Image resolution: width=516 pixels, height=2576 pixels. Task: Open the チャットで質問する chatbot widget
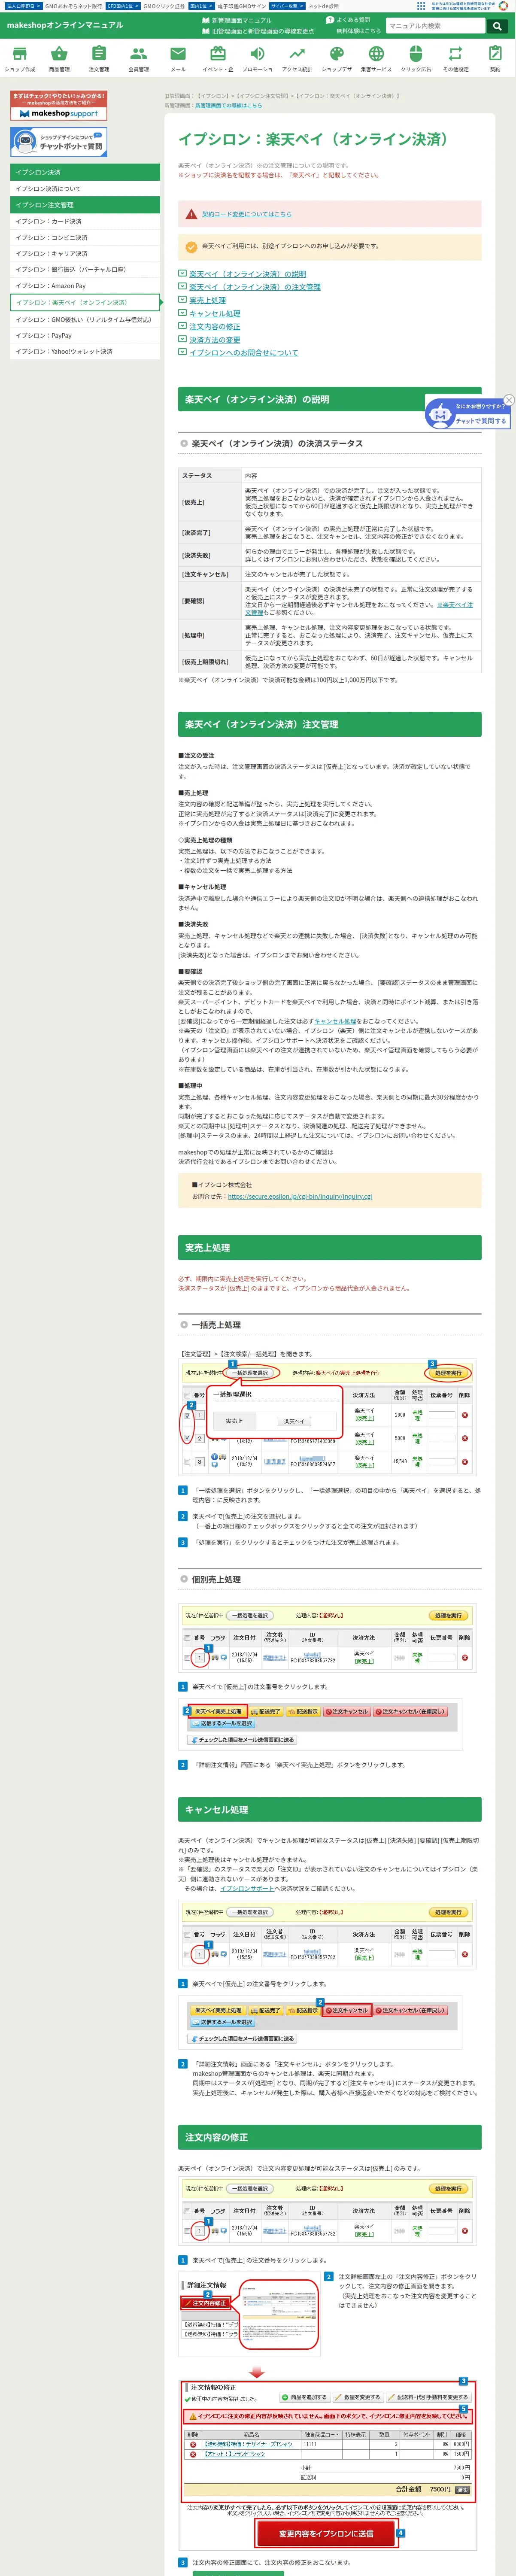tap(467, 414)
